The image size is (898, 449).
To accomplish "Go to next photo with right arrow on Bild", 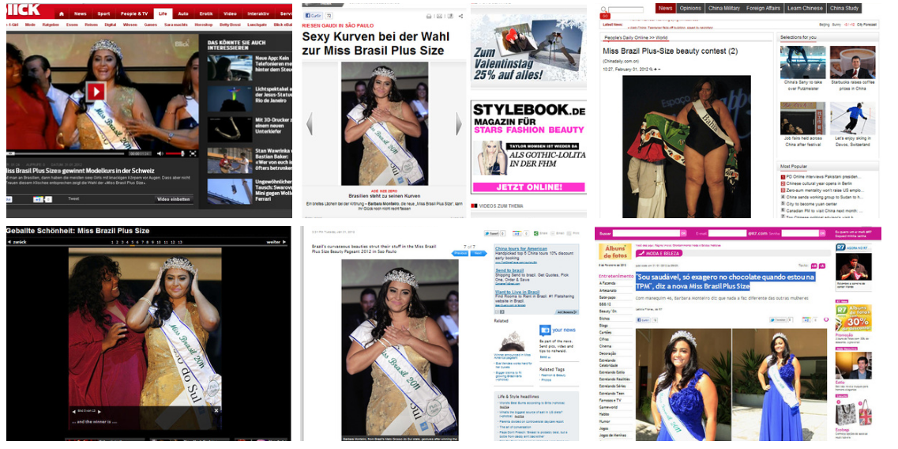I will pos(458,124).
